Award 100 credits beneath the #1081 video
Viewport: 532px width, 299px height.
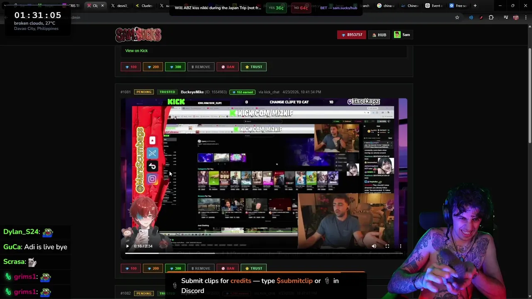click(x=131, y=268)
